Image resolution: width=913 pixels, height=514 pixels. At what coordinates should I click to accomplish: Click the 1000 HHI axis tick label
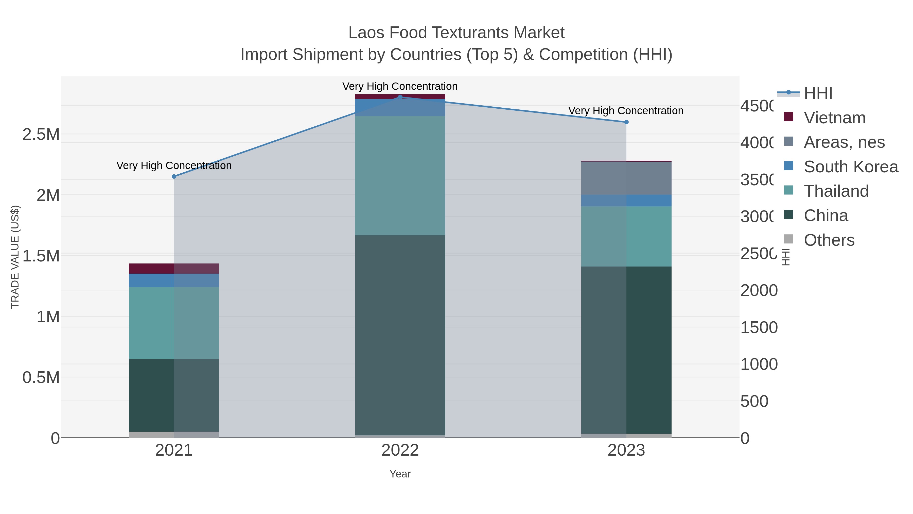tap(759, 364)
